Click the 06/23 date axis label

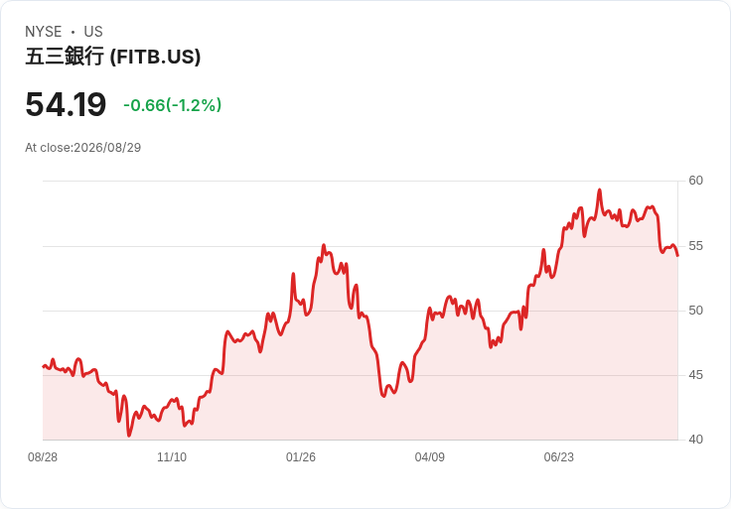click(558, 457)
